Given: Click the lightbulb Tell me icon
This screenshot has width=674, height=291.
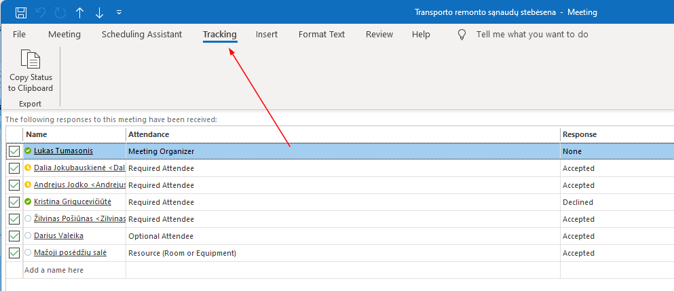Looking at the screenshot, I should click(462, 35).
